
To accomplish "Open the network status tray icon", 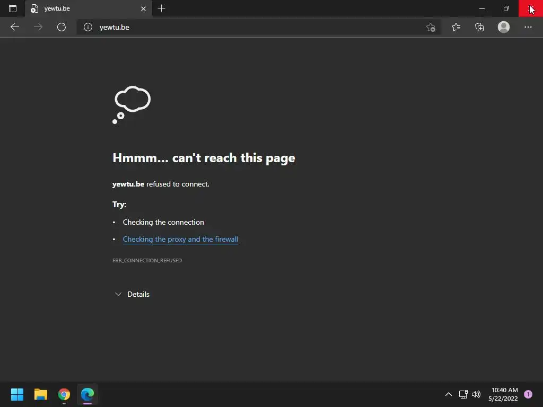I will [463, 394].
